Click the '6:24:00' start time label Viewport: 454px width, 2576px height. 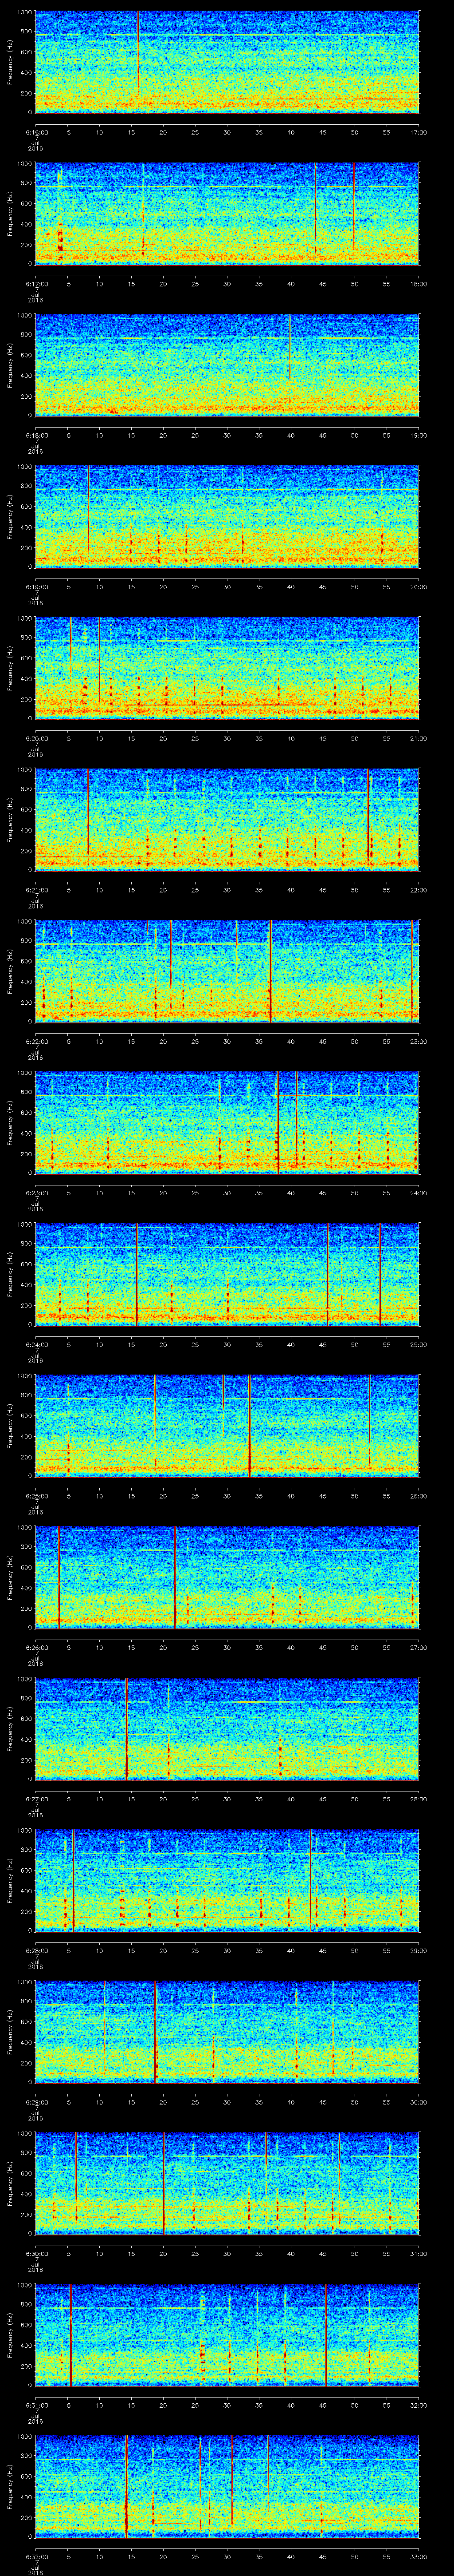(x=36, y=1344)
